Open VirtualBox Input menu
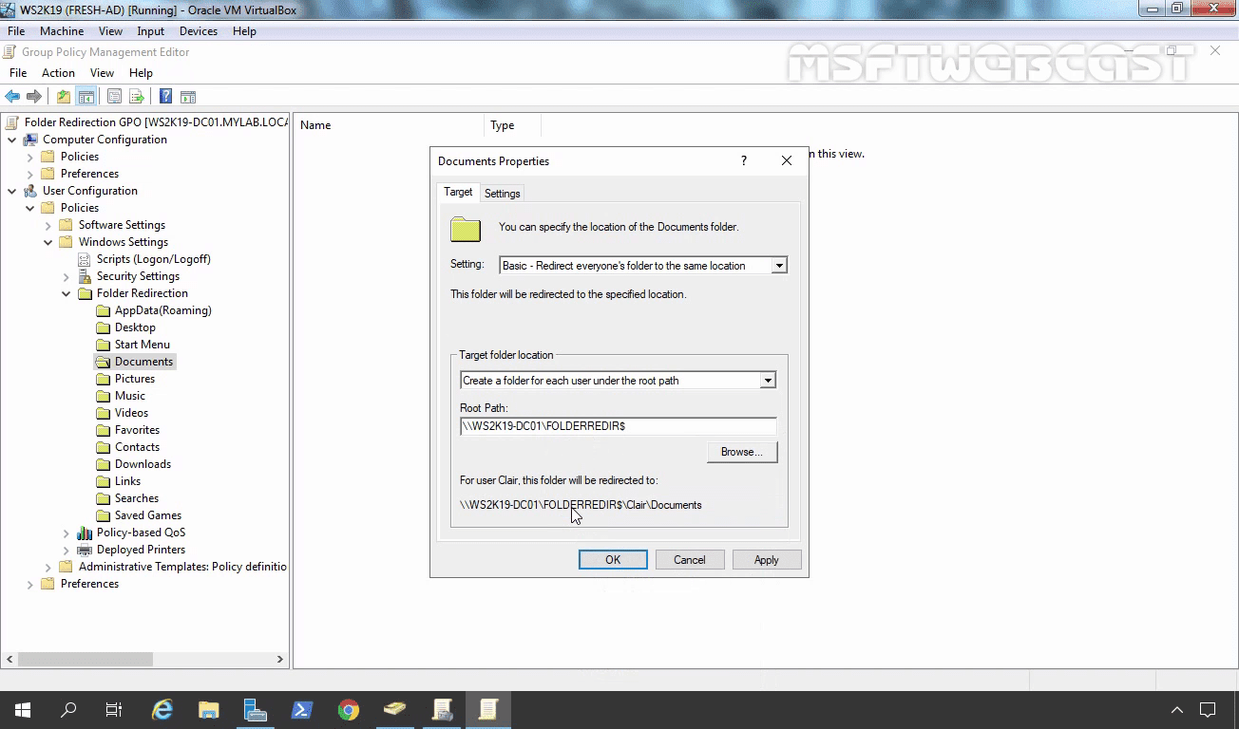The height and width of the screenshot is (729, 1239). pyautogui.click(x=150, y=31)
